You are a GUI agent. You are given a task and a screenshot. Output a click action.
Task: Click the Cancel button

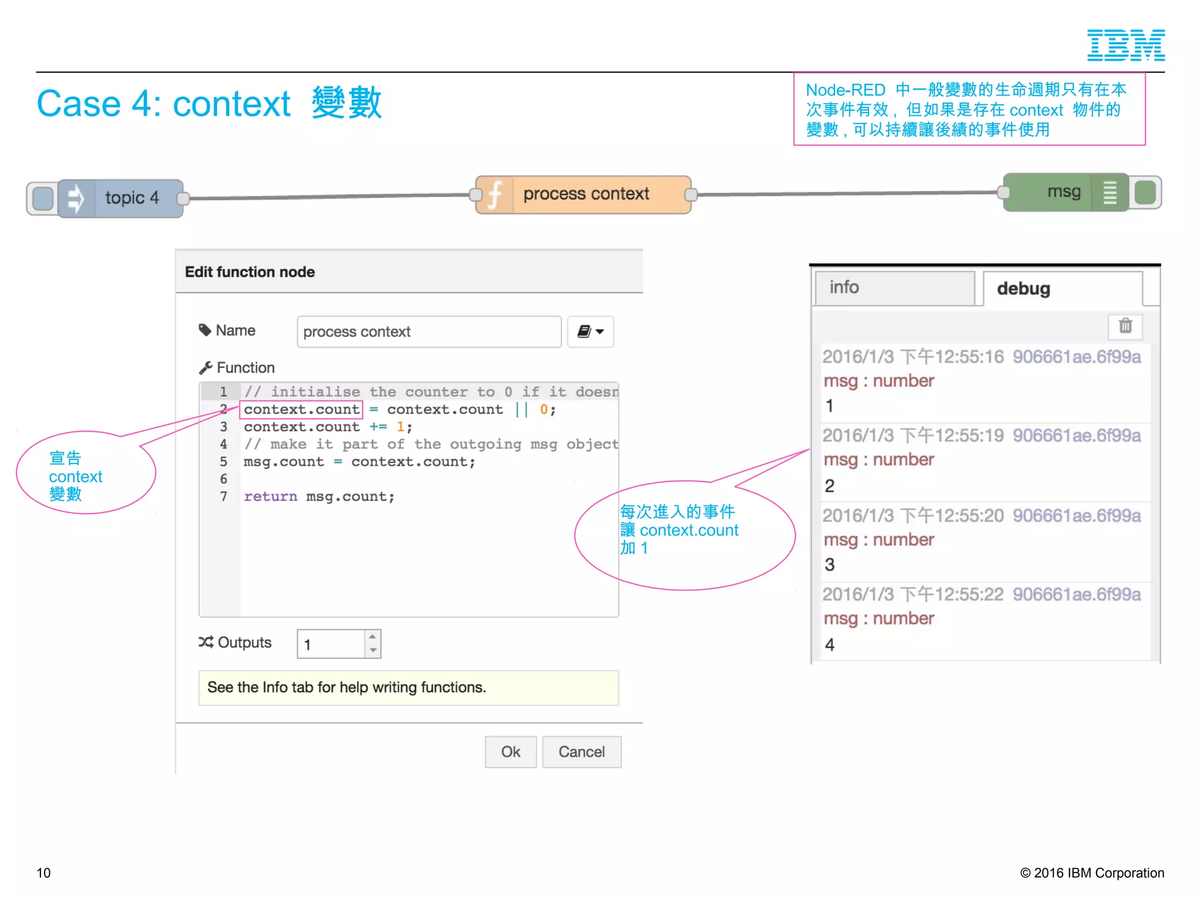[x=581, y=752]
